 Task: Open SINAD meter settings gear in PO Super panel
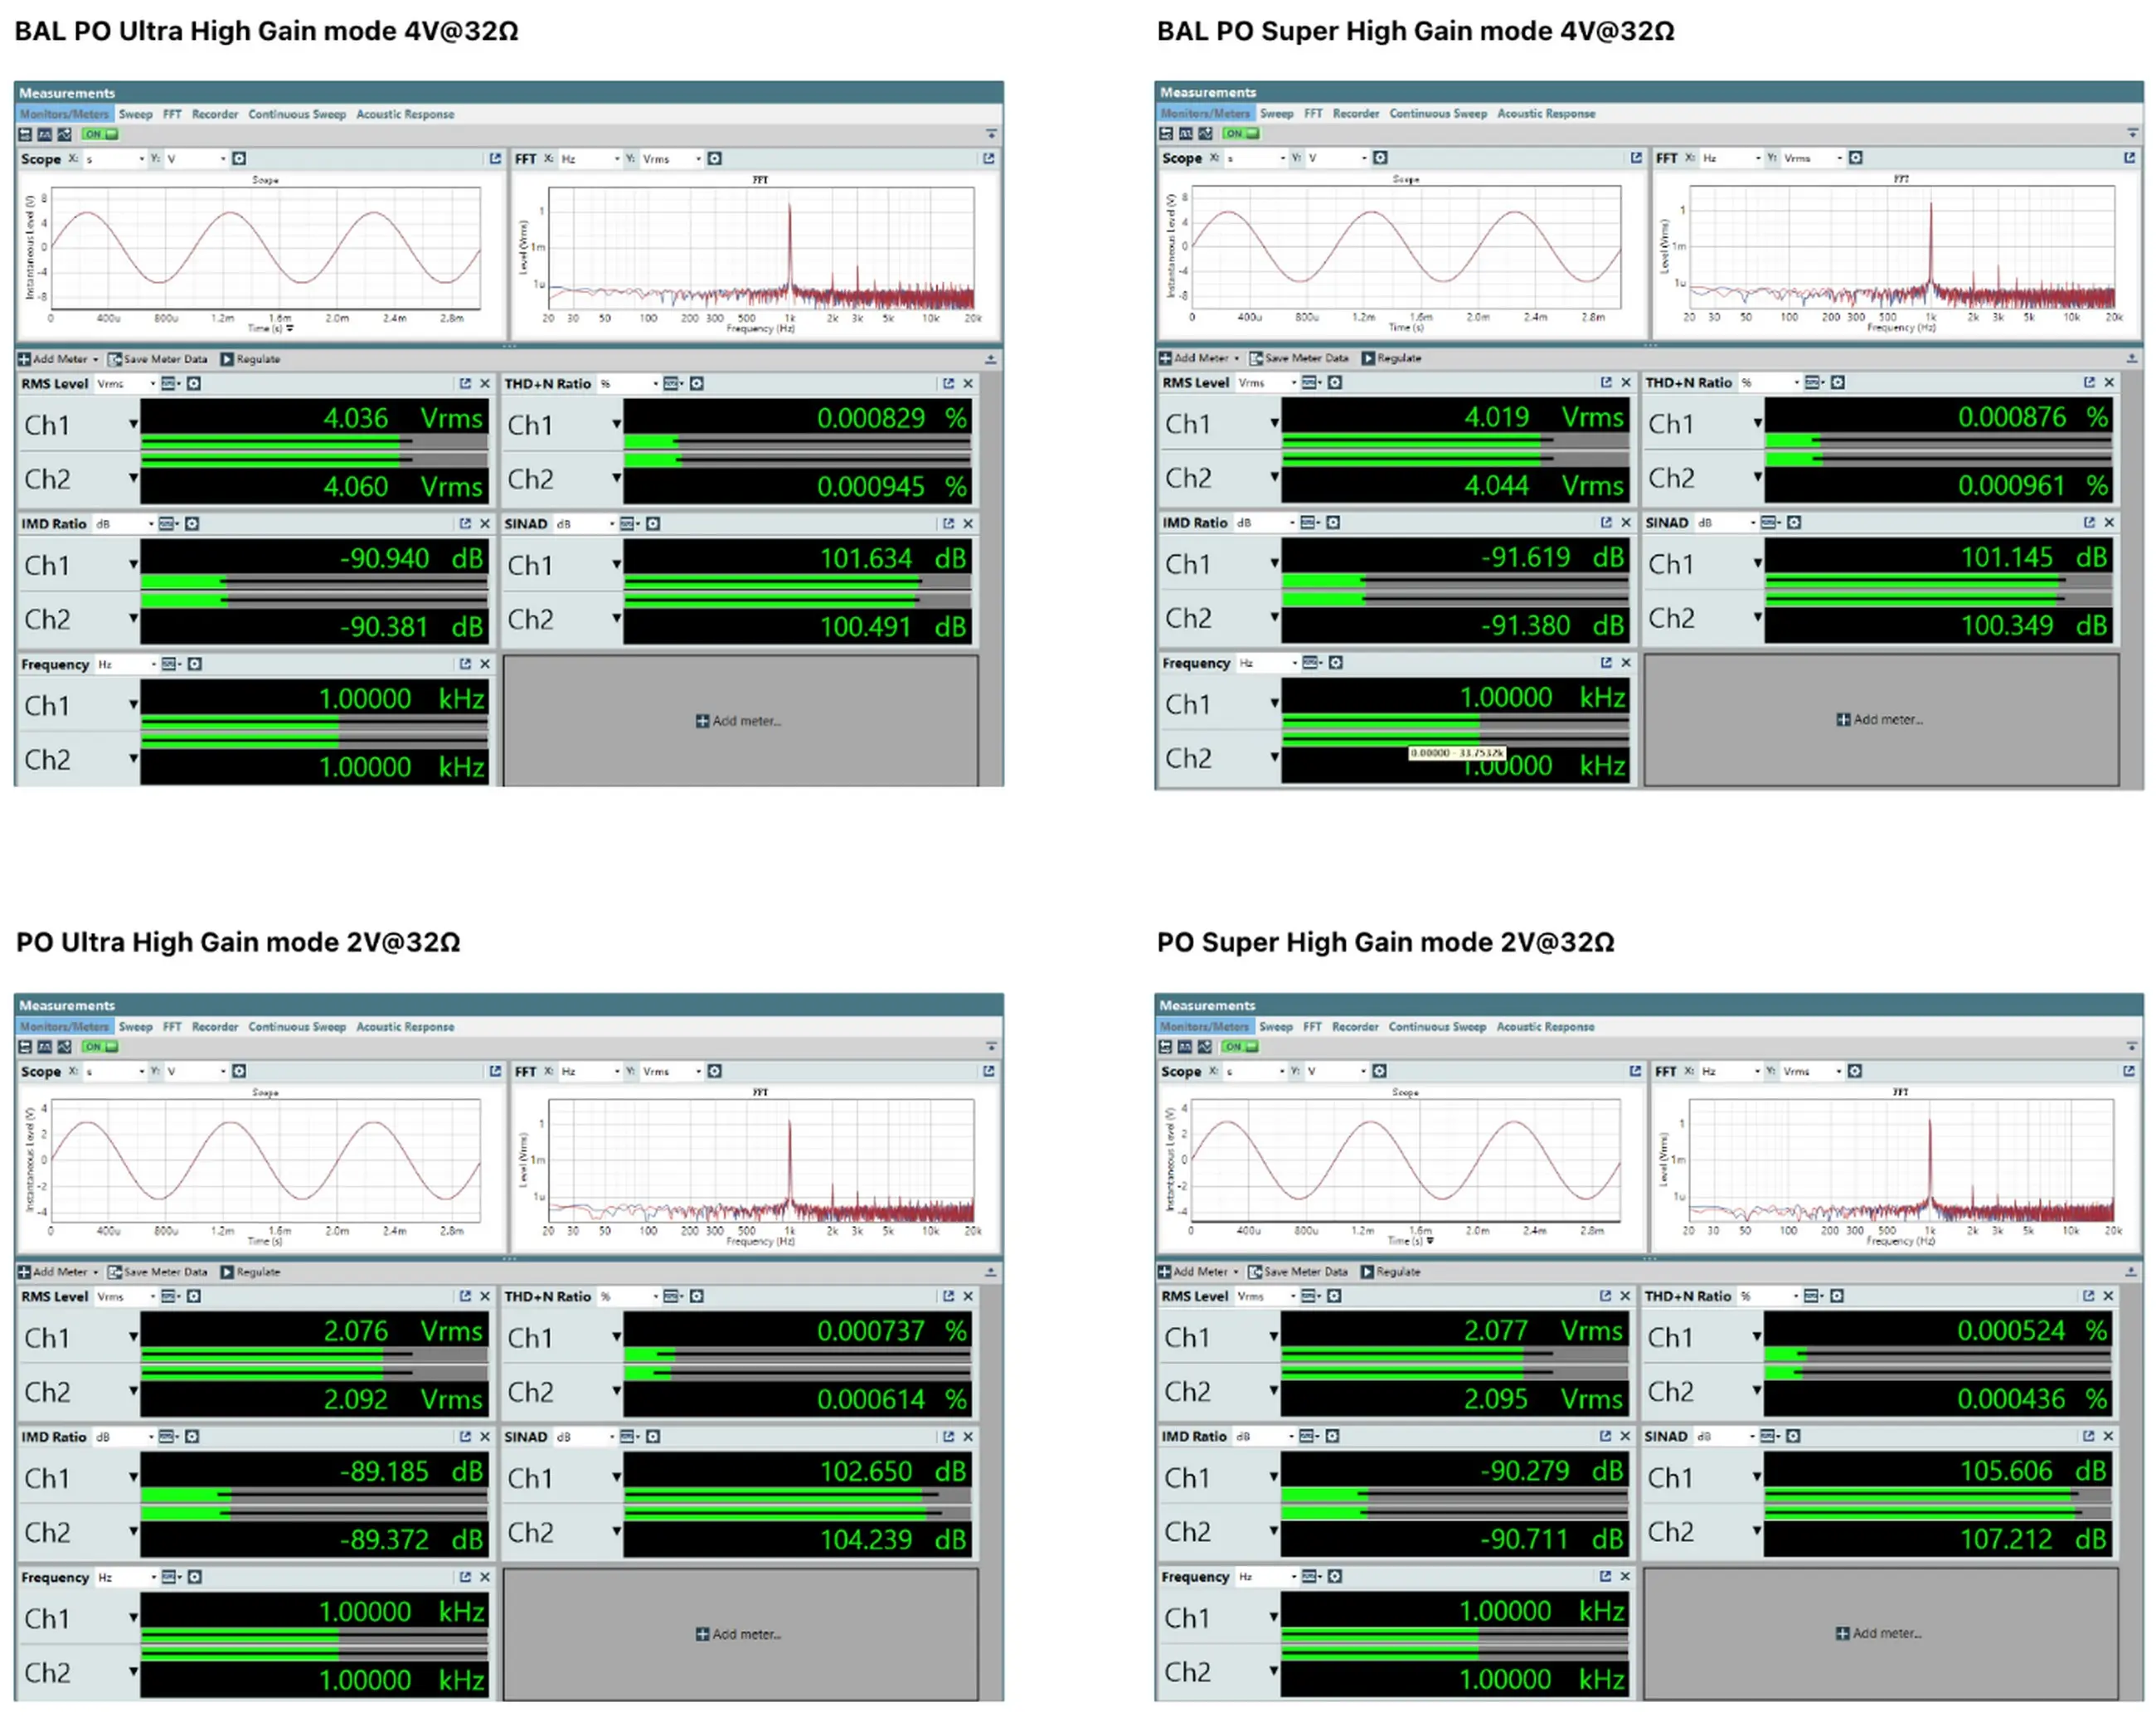coord(1793,1436)
